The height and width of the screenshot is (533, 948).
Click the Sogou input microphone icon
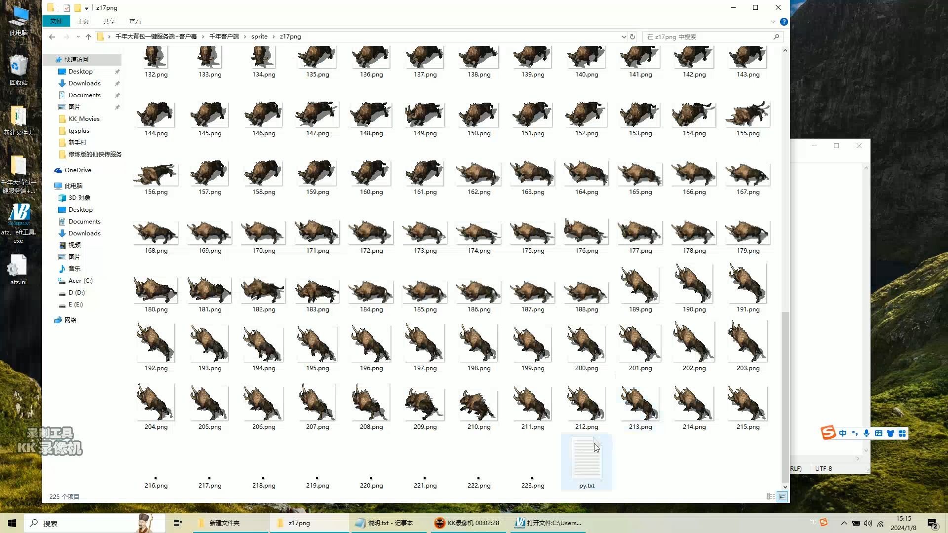867,433
